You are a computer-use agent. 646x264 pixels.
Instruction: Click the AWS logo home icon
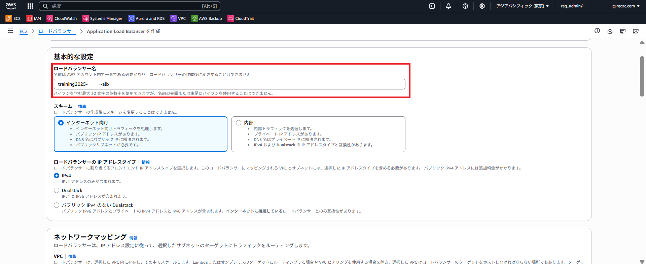(11, 6)
